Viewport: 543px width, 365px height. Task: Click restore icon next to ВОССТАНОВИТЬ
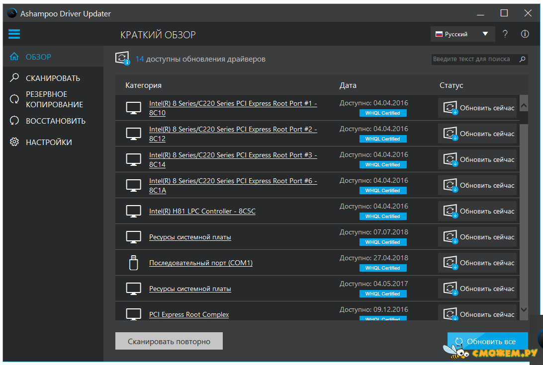tap(14, 120)
